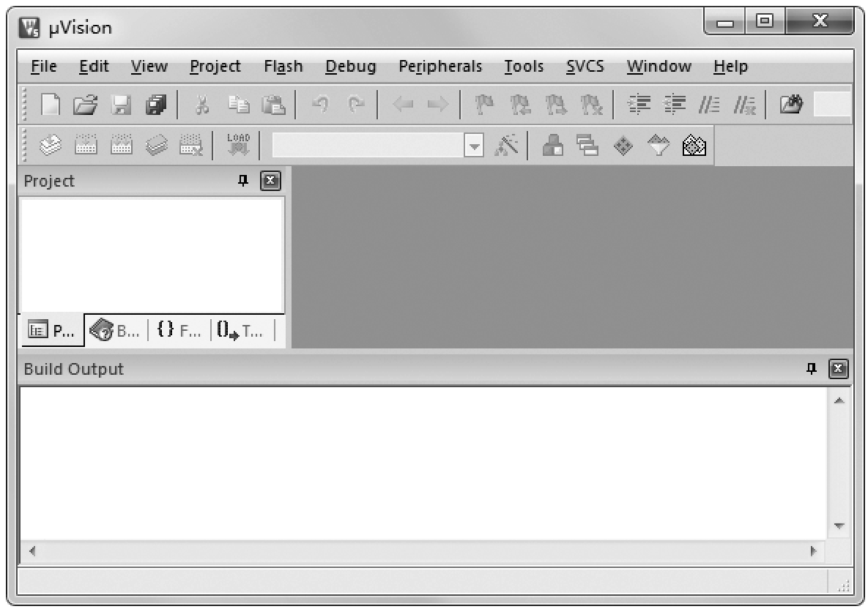The height and width of the screenshot is (609, 868).
Task: Navigate backwards arrow icon
Action: [x=403, y=104]
